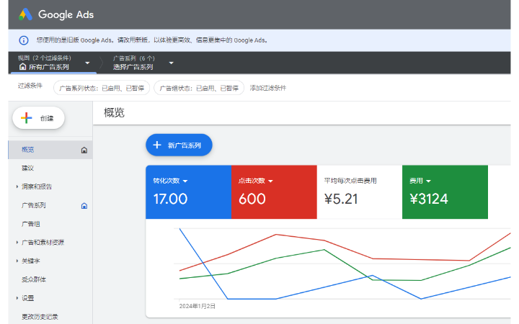519x324 pixels.
Task: Click the red 点击次数 card value 600
Action: [252, 199]
